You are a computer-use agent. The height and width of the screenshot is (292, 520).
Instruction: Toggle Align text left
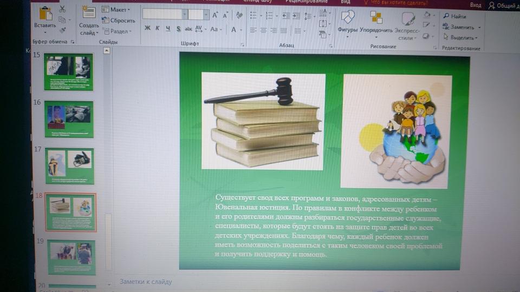tap(253, 30)
